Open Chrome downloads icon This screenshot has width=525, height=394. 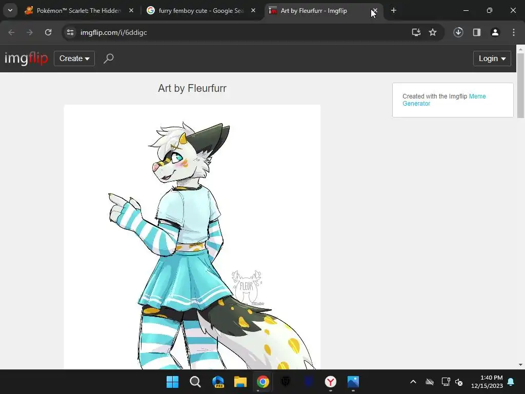(x=458, y=32)
